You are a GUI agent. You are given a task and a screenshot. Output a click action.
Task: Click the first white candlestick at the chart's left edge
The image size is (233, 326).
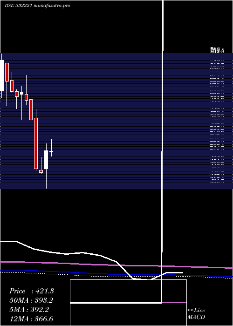[2, 75]
